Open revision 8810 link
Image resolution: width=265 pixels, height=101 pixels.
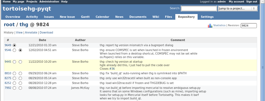pos(8,73)
